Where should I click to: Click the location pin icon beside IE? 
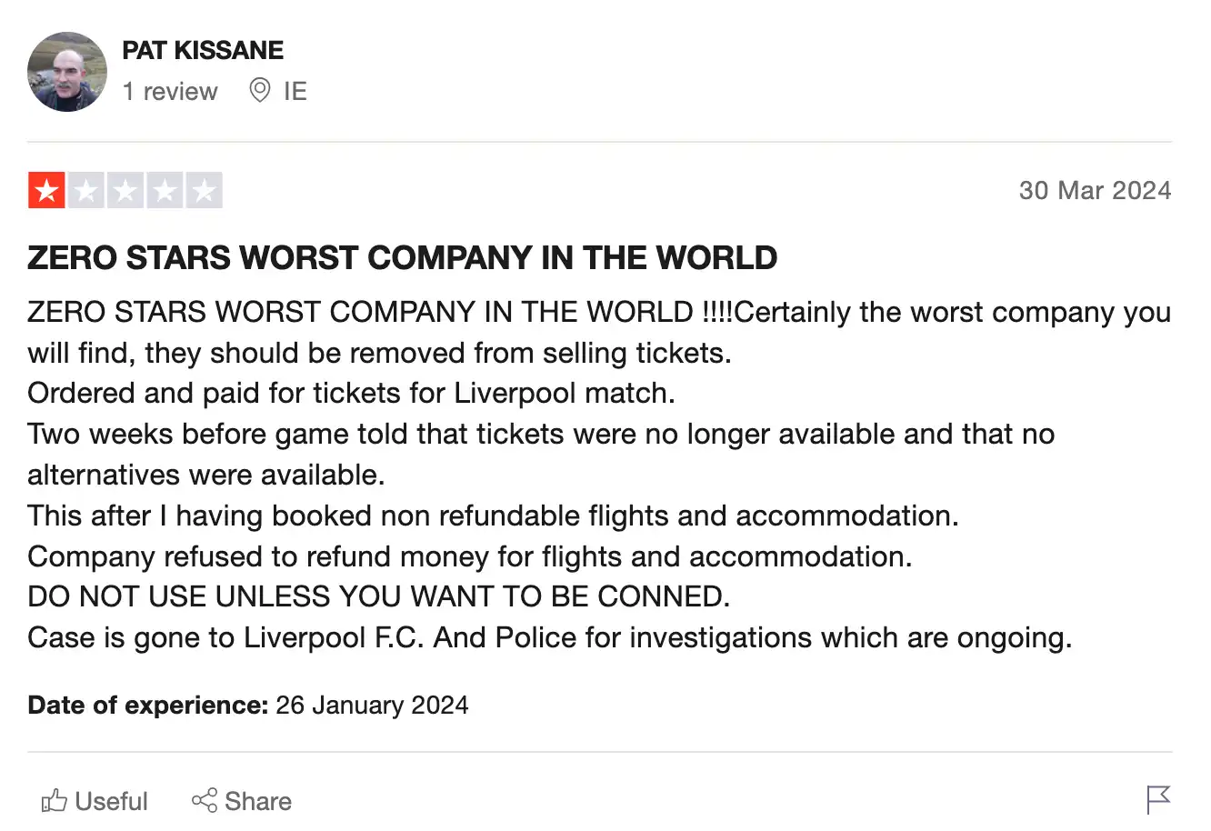(x=259, y=90)
